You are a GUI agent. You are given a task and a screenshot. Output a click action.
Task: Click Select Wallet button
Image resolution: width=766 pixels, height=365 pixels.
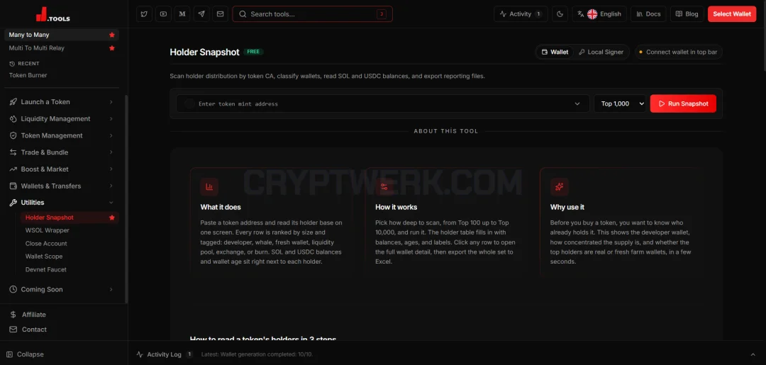(732, 13)
